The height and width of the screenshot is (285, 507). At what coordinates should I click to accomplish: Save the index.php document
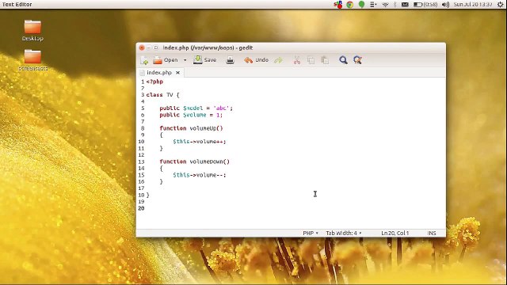click(x=205, y=60)
